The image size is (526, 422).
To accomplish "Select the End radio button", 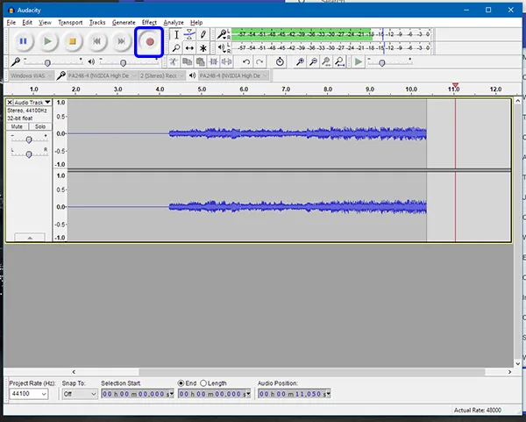I will tap(181, 383).
